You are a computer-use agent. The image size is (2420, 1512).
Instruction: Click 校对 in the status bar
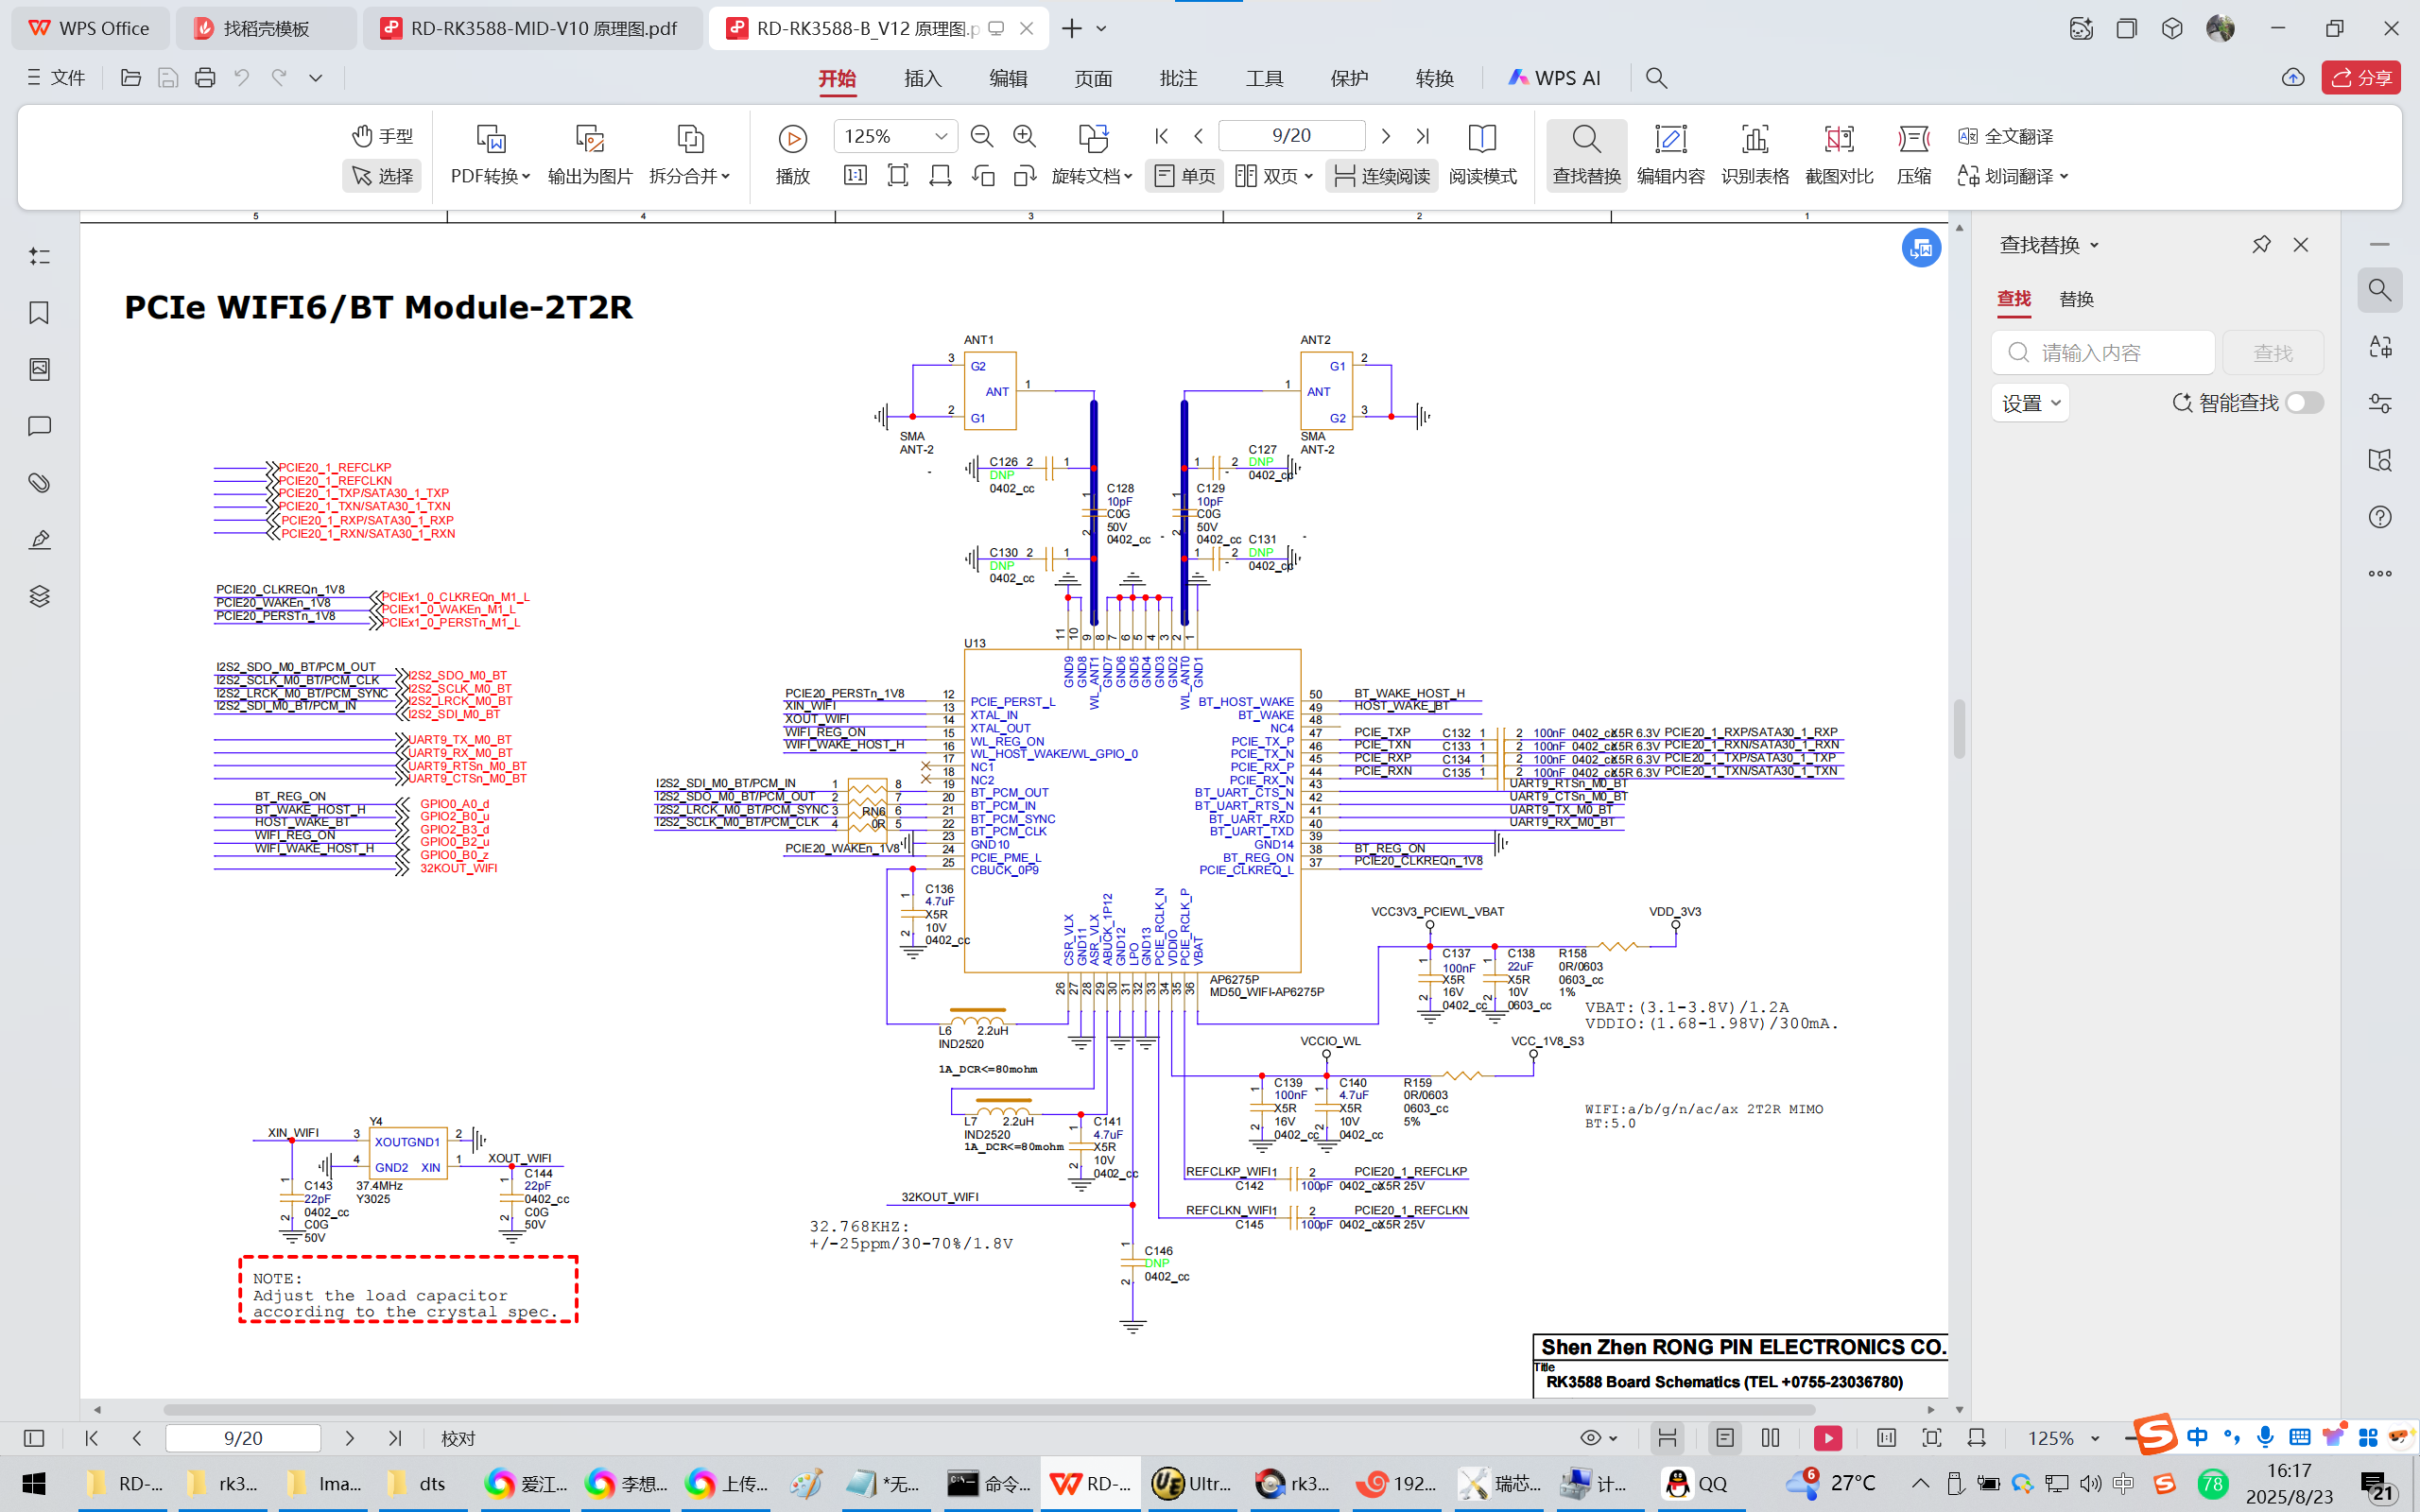(x=458, y=1438)
